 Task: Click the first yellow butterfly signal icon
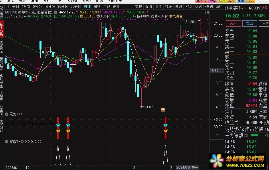58,131
